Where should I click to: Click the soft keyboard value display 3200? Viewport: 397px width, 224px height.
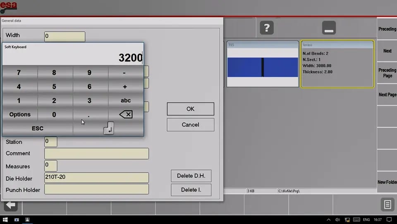pyautogui.click(x=73, y=57)
